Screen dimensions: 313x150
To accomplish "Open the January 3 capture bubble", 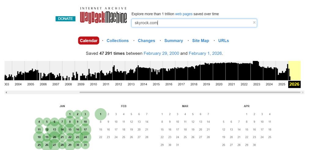I will (x=85, y=114).
